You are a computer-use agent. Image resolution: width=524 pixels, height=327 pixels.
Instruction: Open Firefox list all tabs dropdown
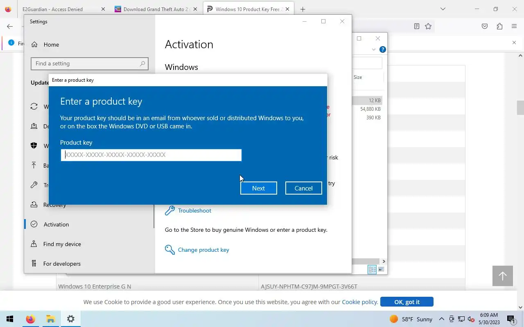coord(443,9)
